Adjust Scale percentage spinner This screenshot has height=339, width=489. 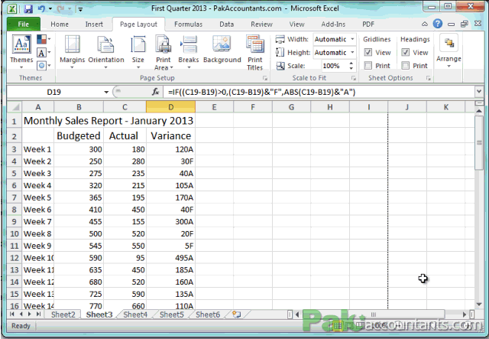point(351,66)
